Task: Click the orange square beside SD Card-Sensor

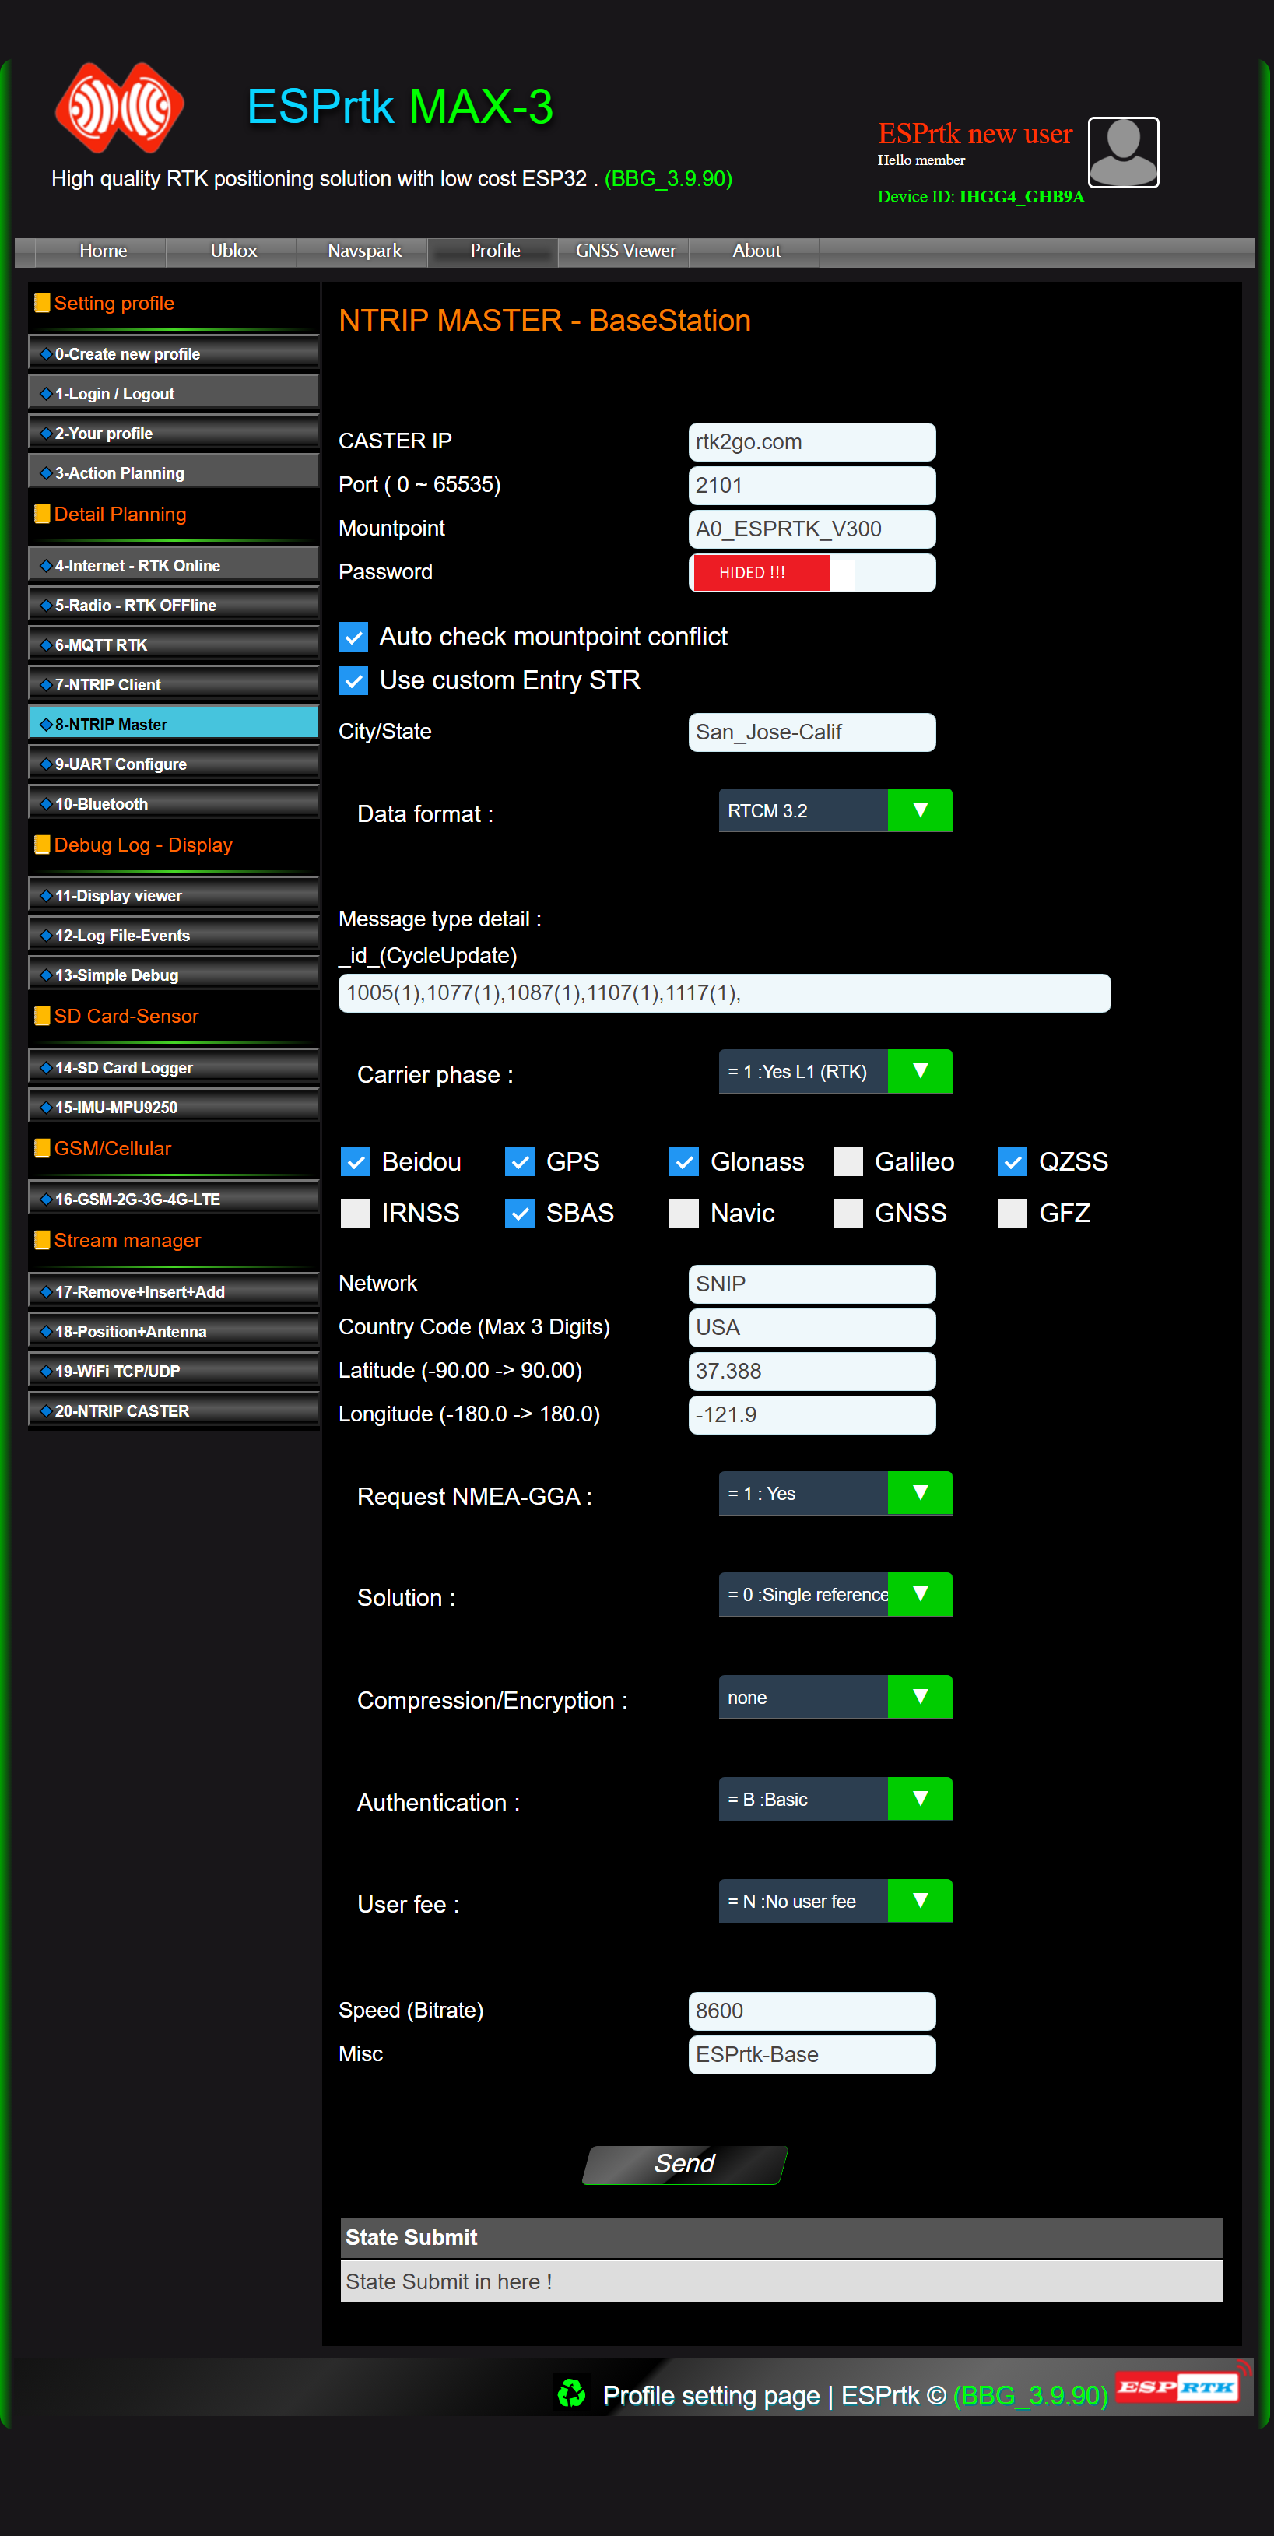Action: click(x=42, y=1016)
